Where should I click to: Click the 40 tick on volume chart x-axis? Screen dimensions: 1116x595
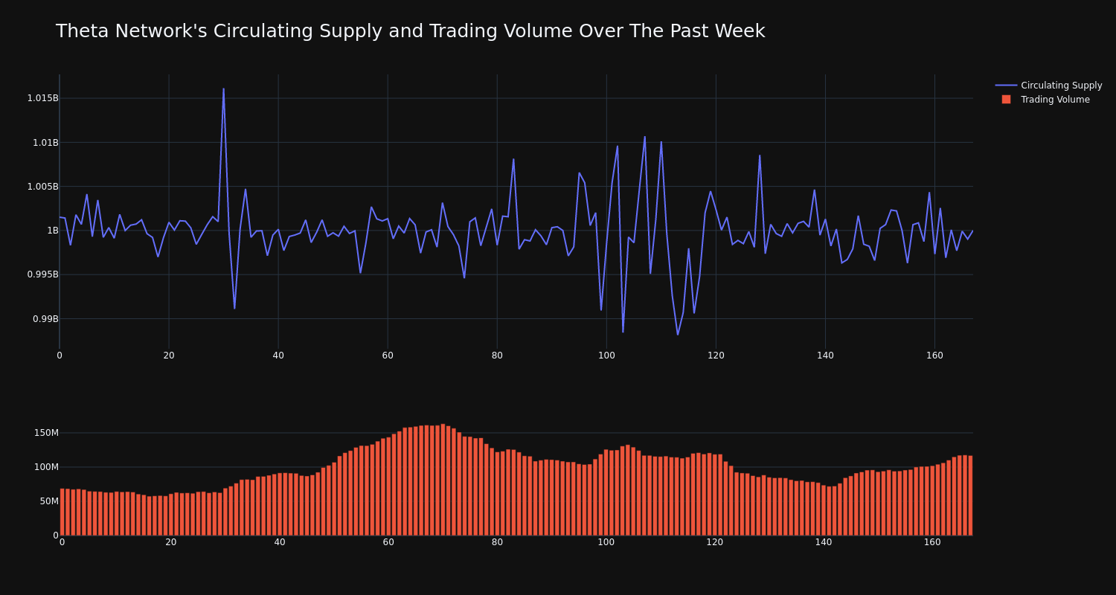280,542
